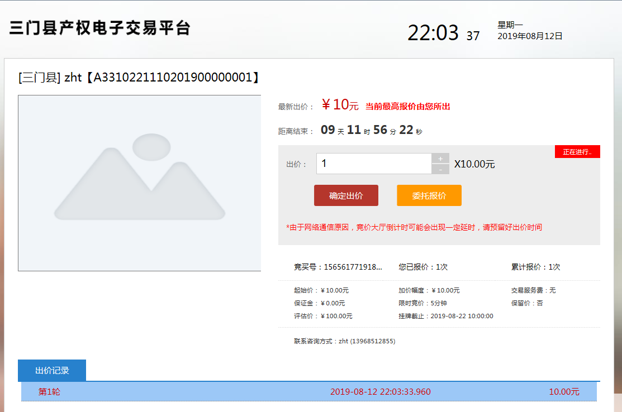Click the 10.00元 amount in bid record row
Viewport: 622px width, 412px height.
564,392
